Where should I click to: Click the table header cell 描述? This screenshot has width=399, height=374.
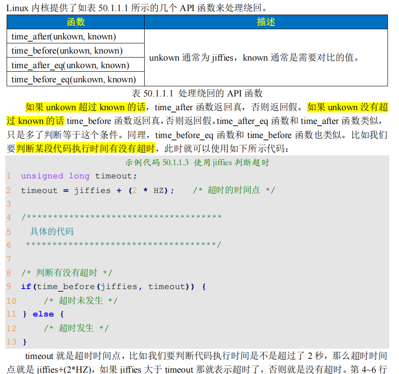(x=266, y=22)
